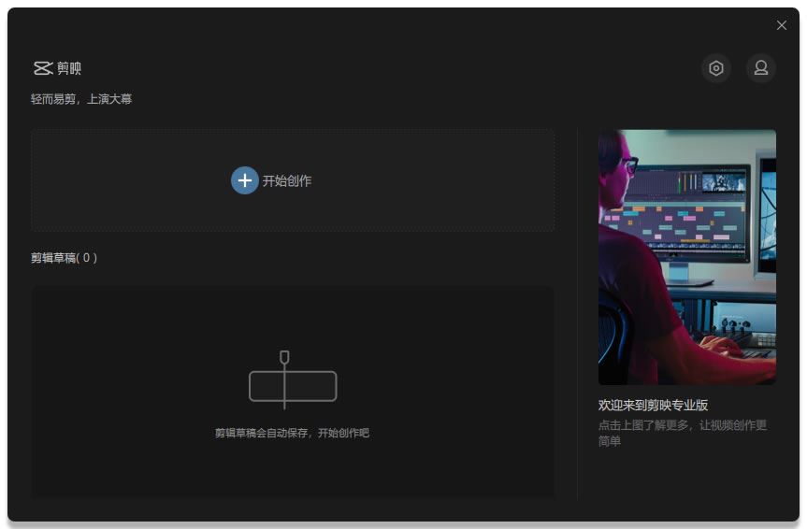Click the 剪辑草稿( 0 ) heading

point(64,257)
